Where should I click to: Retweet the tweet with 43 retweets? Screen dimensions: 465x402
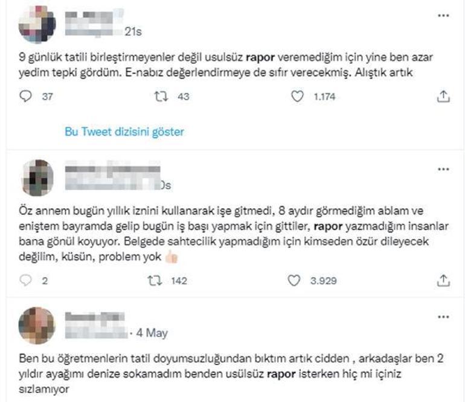[x=161, y=97]
